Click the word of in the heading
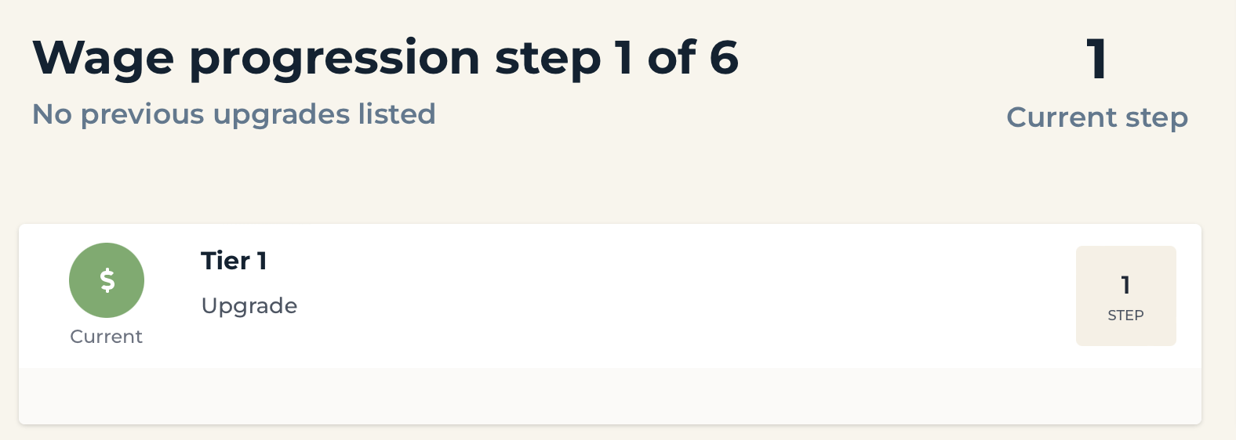 pos(671,58)
